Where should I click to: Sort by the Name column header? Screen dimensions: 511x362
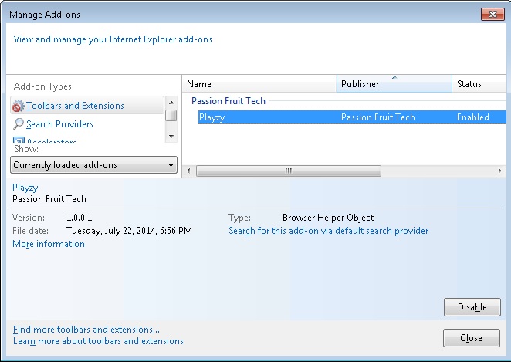(x=259, y=84)
